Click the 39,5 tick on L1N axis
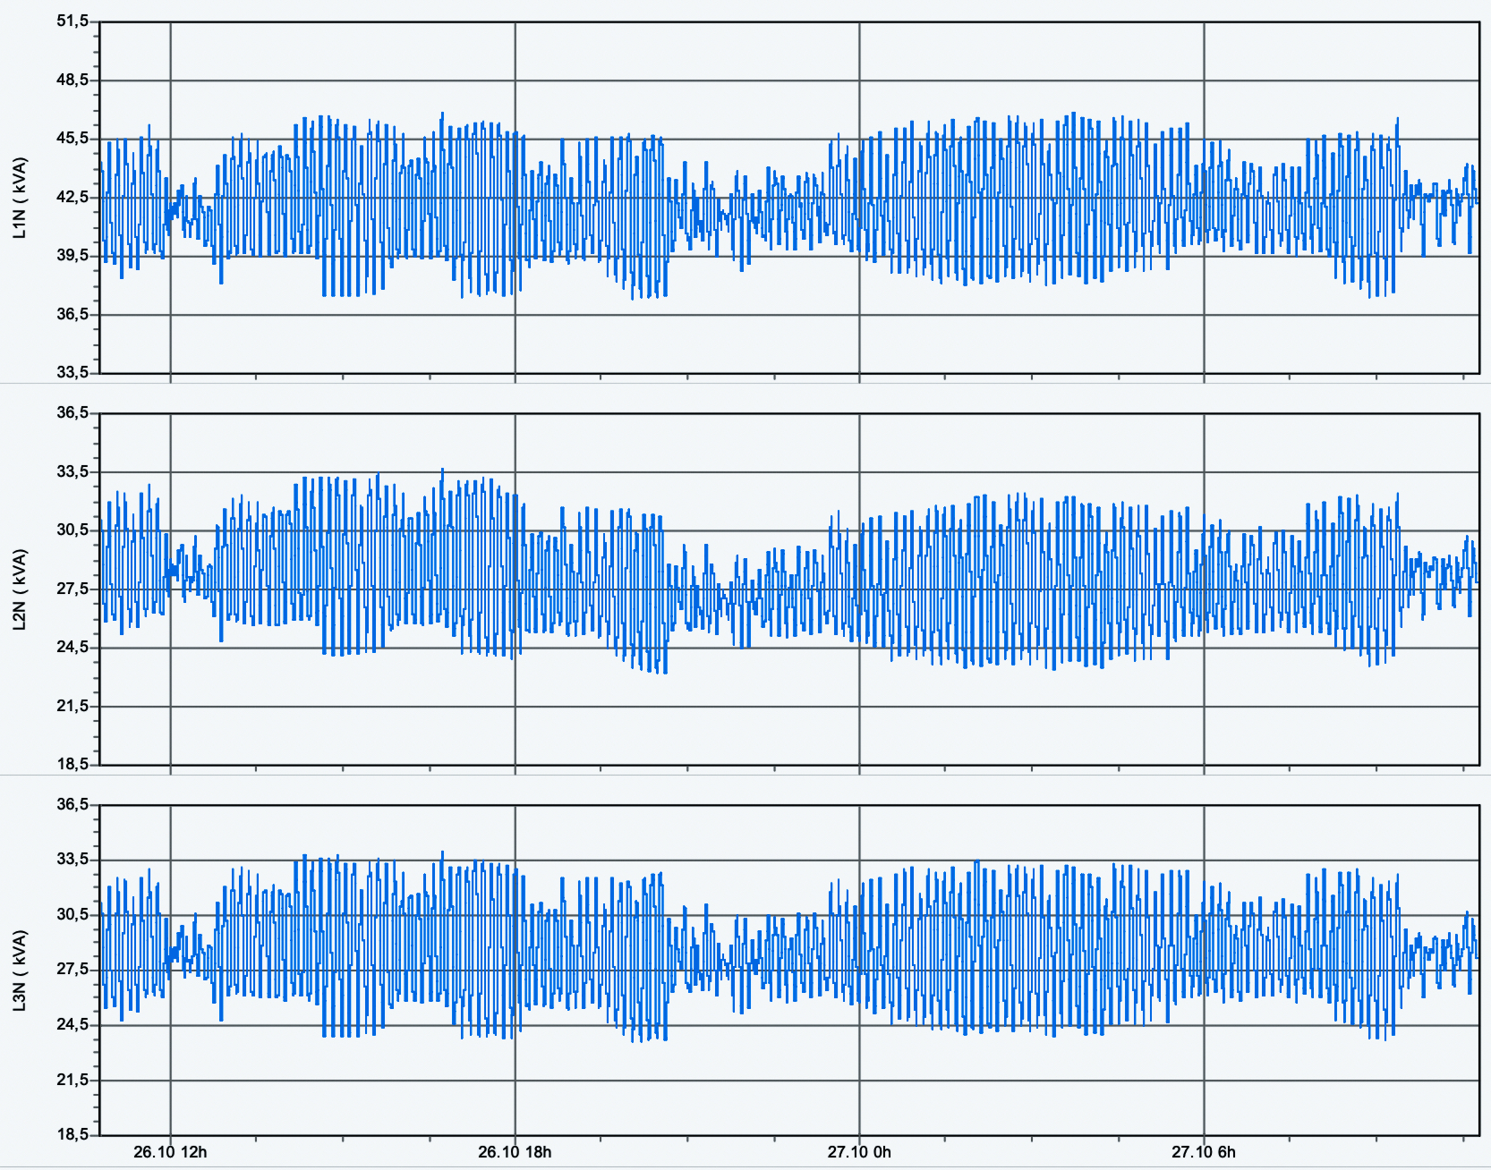Image resolution: width=1491 pixels, height=1170 pixels. (72, 255)
